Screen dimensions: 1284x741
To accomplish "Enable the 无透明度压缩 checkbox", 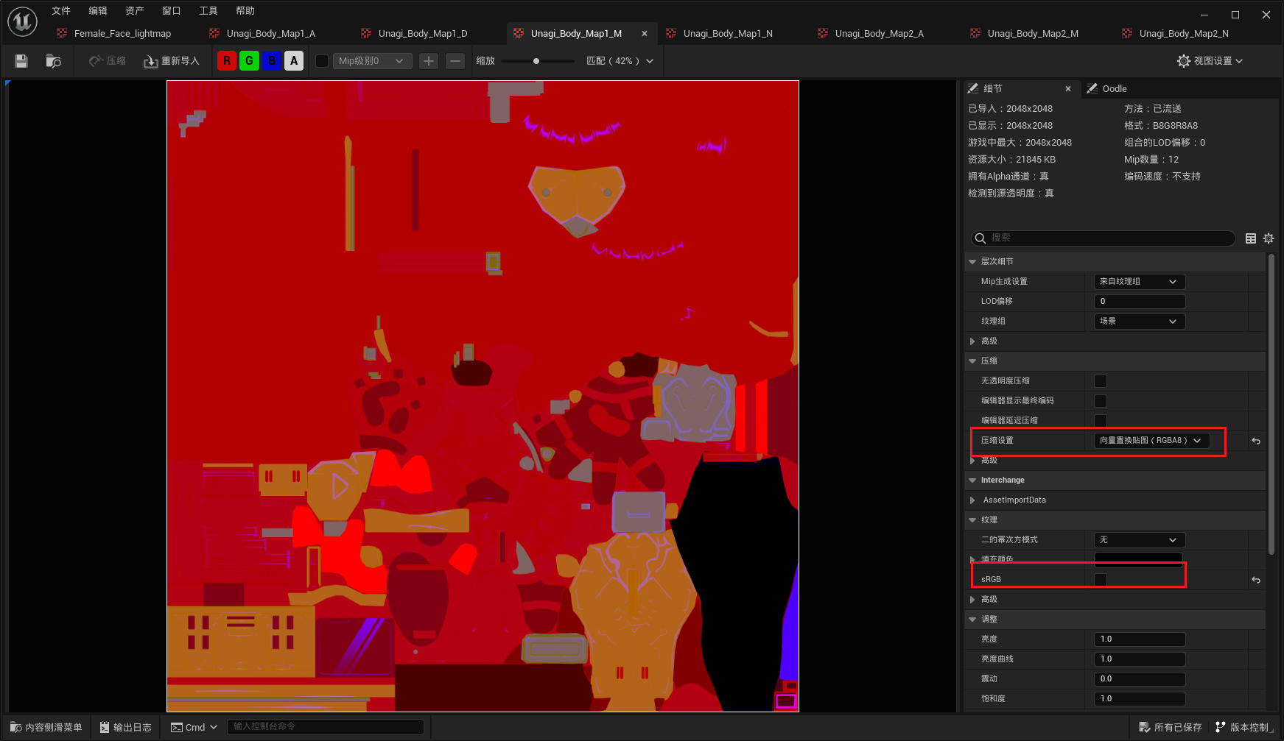I will 1101,381.
